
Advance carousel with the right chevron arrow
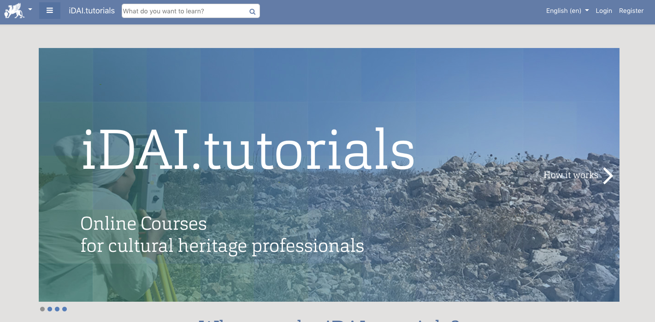608,175
